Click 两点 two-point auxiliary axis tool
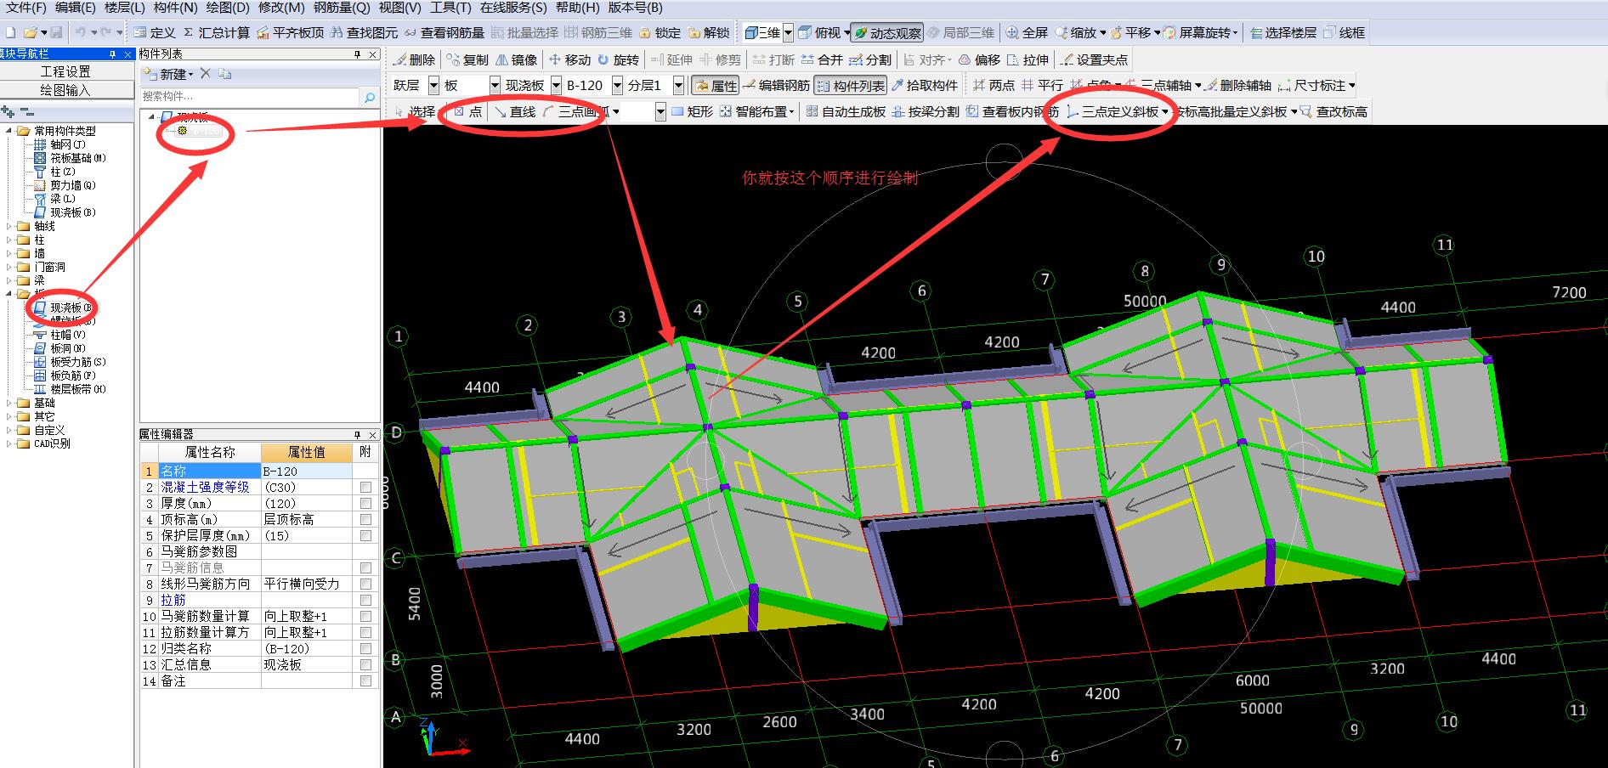The height and width of the screenshot is (768, 1608). 994,85
